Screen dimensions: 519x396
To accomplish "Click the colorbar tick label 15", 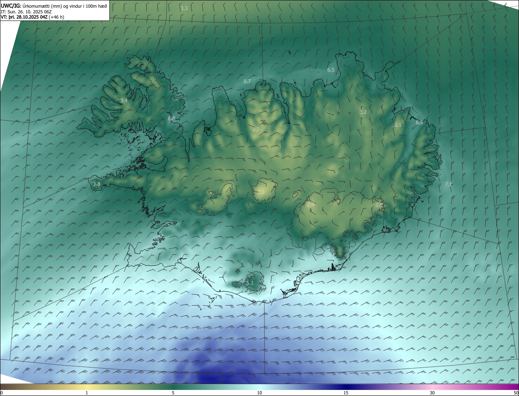I will tap(346, 393).
